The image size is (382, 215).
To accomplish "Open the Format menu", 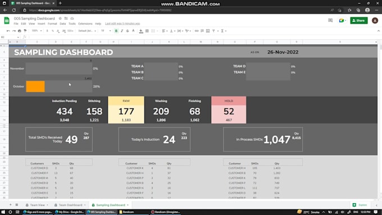I will (x=52, y=24).
